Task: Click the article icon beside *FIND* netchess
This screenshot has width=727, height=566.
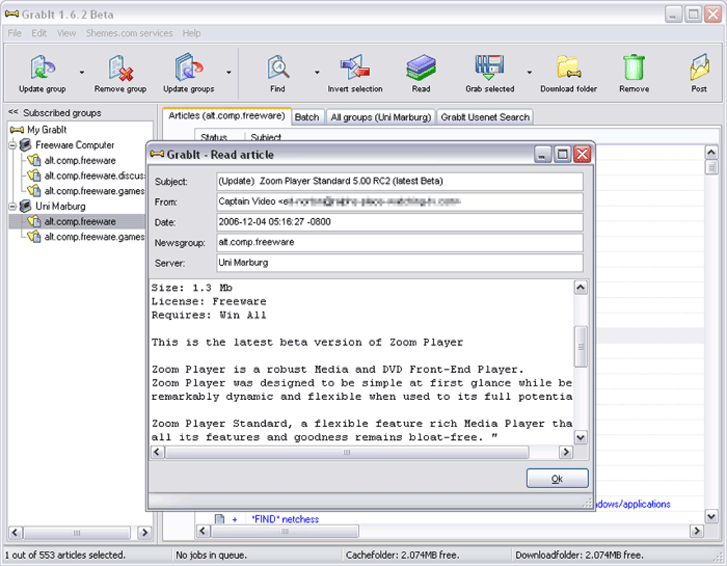Action: pyautogui.click(x=220, y=519)
